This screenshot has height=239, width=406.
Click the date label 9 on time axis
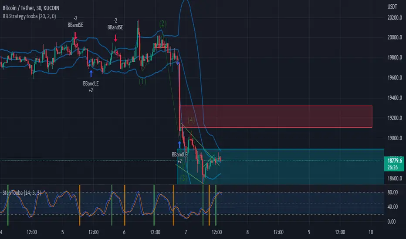309,232
